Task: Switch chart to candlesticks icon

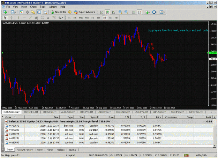Action: click(x=107, y=12)
